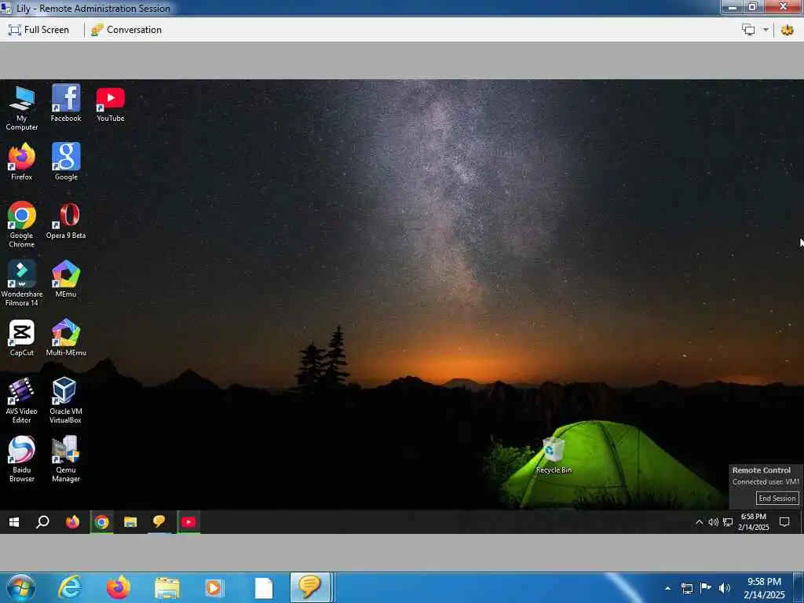Show hidden icons in host system tray
Viewport: 804px width, 603px height.
click(x=667, y=587)
